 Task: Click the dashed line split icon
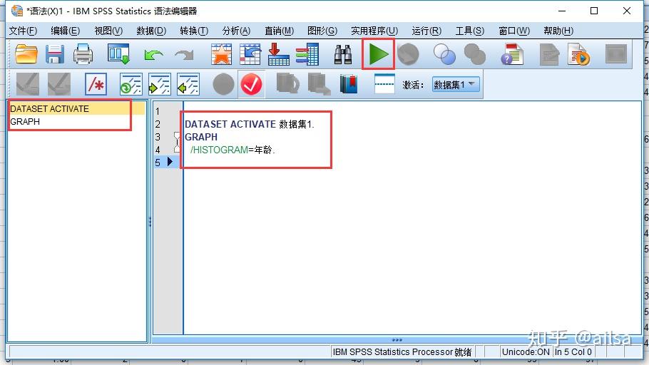pos(384,84)
